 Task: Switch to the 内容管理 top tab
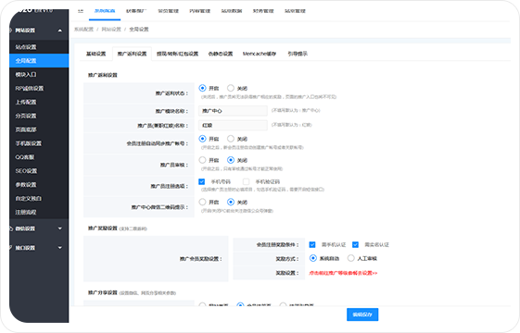point(200,11)
